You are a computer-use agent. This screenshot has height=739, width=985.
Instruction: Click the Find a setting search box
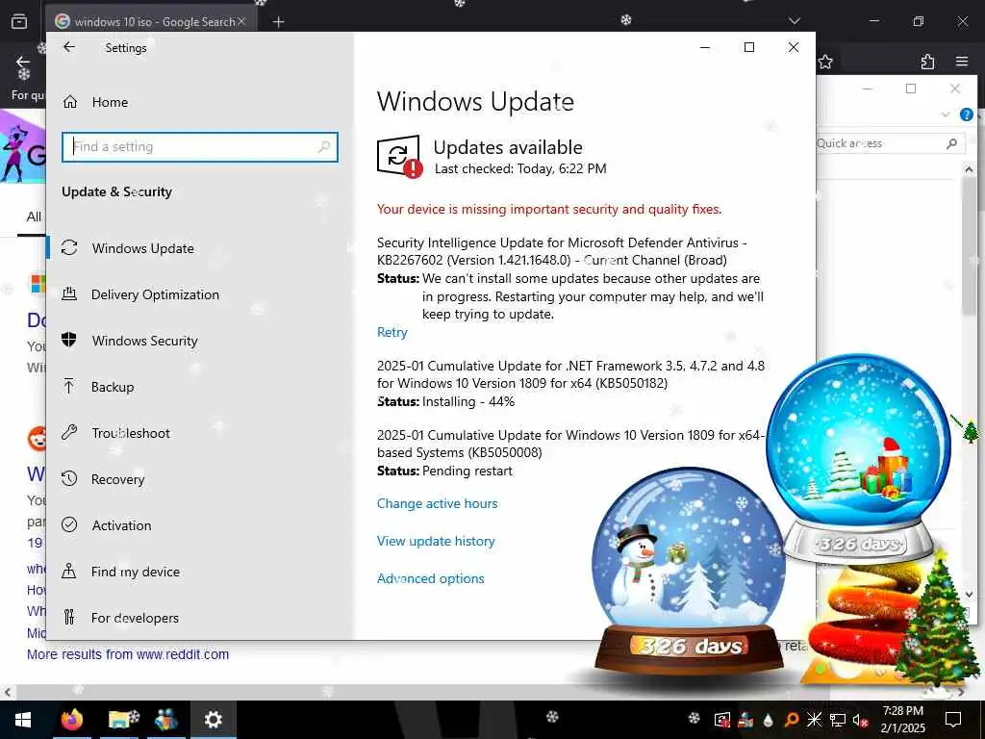click(200, 147)
